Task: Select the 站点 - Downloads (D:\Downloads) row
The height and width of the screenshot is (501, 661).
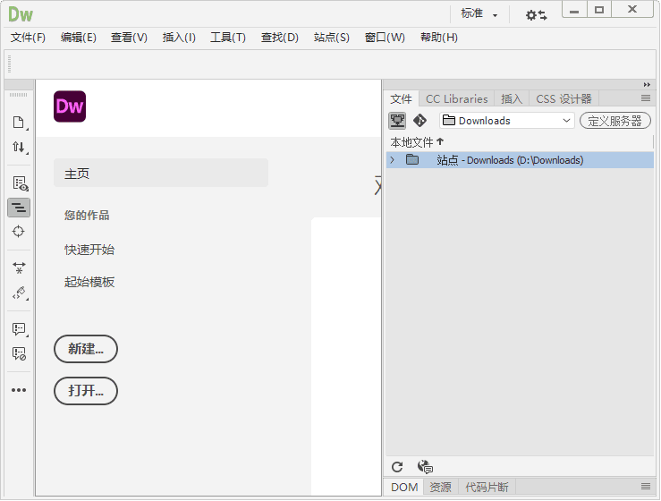Action: click(x=520, y=160)
